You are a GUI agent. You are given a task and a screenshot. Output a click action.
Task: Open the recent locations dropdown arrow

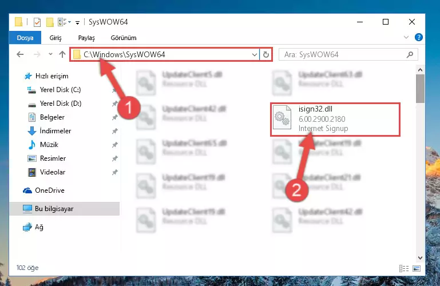click(x=50, y=54)
